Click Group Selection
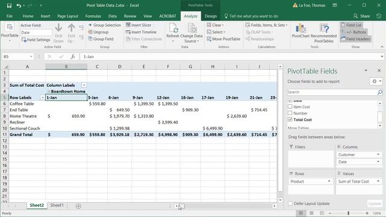This screenshot has height=217, width=386. [104, 25]
